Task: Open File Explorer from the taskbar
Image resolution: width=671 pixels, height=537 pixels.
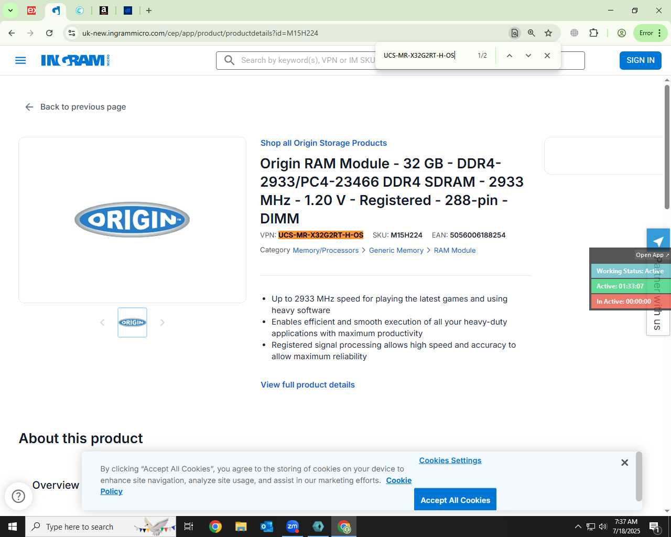Action: [x=241, y=527]
